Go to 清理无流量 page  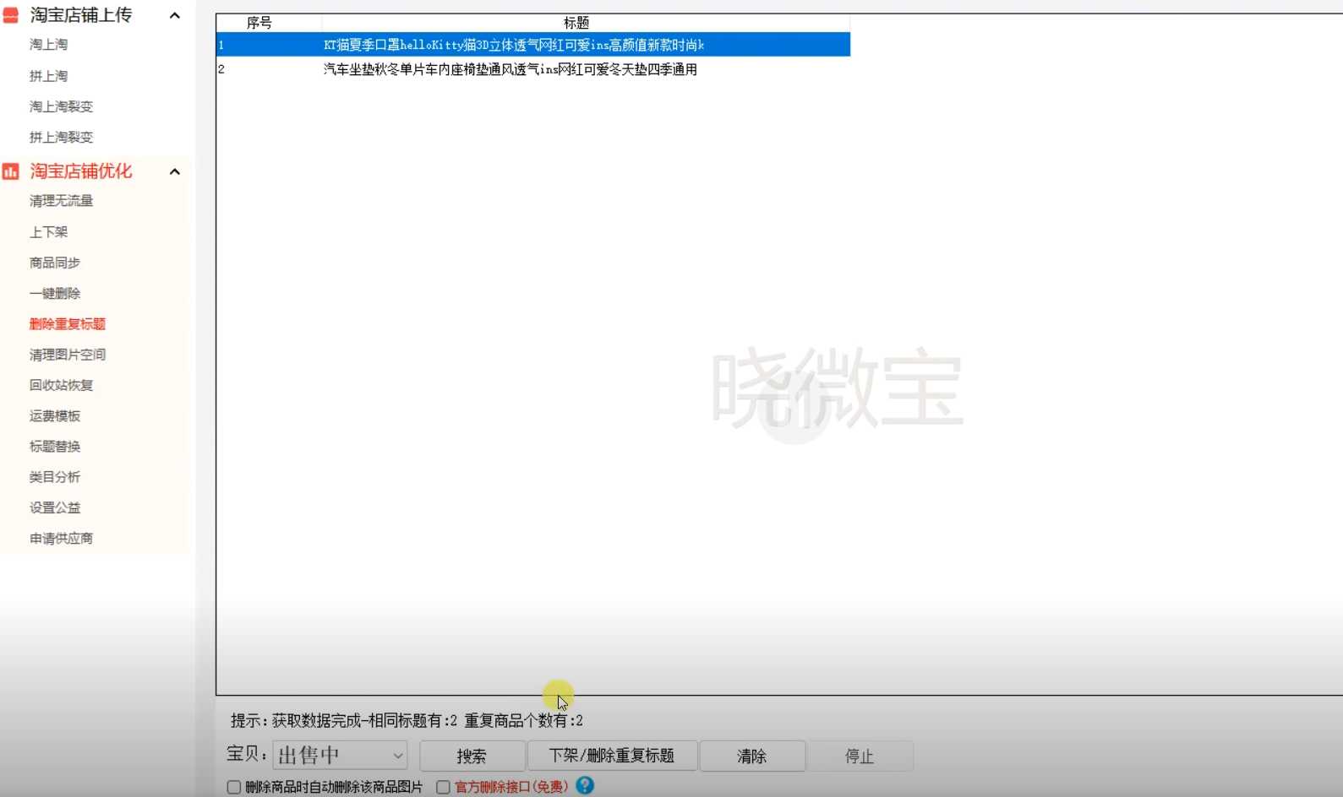point(61,201)
